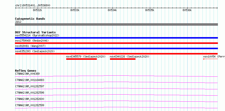Open variant nsv6345579 (Sedlazeck2020) label
This screenshot has width=225, height=111.
tap(86, 57)
